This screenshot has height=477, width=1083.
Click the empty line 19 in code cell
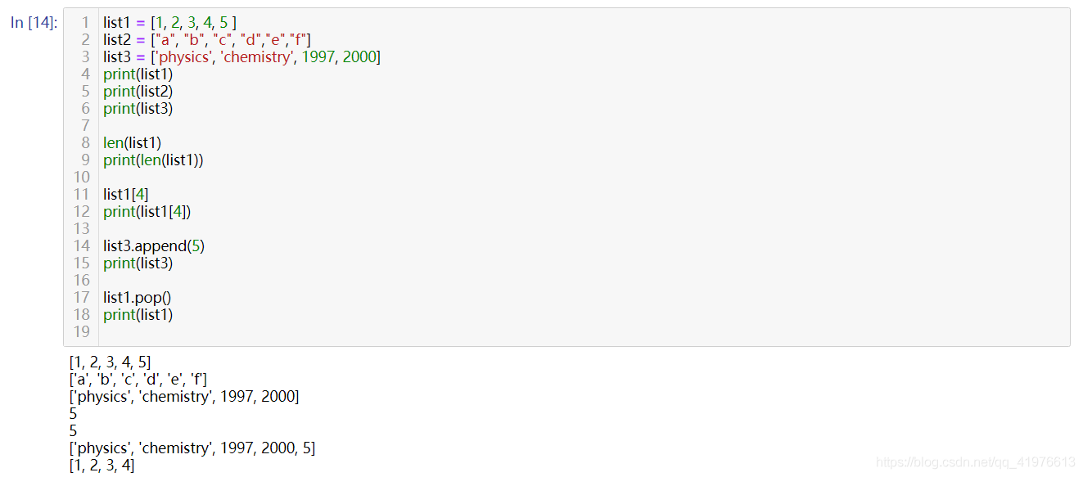click(x=584, y=332)
